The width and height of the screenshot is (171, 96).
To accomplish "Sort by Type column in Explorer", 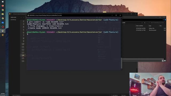I will click(x=150, y=26).
